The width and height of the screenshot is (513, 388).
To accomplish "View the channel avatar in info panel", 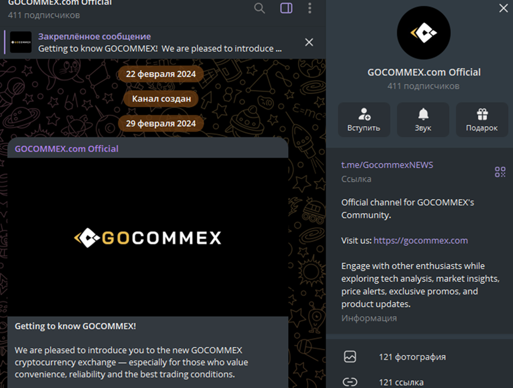I will pos(424,33).
